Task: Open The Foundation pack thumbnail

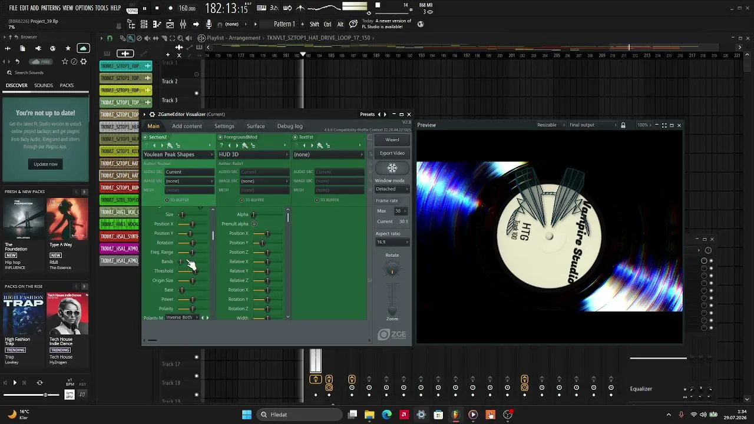Action: [x=24, y=219]
